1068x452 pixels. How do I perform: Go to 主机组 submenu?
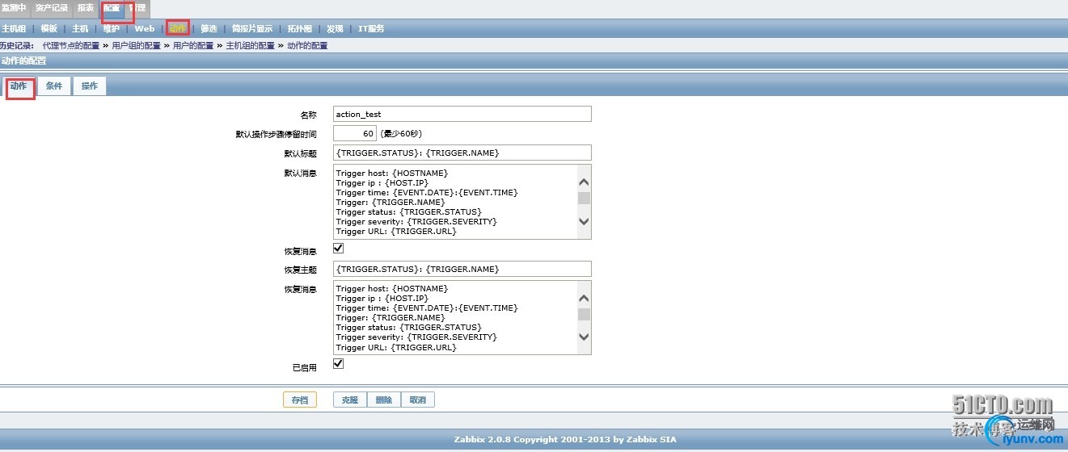point(14,28)
